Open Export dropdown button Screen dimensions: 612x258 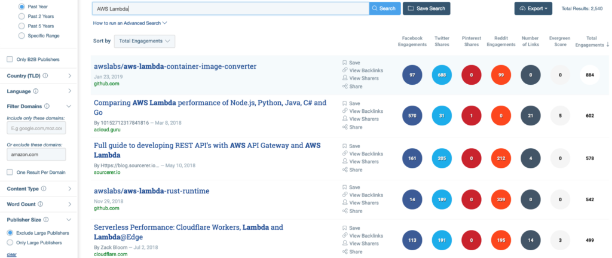point(533,8)
